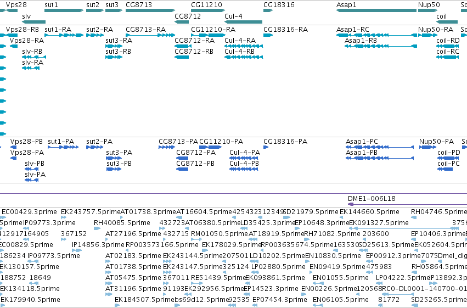This screenshot has width=467, height=308.
Task: Click the Cul-4-PA protein label
Action: [x=245, y=153]
